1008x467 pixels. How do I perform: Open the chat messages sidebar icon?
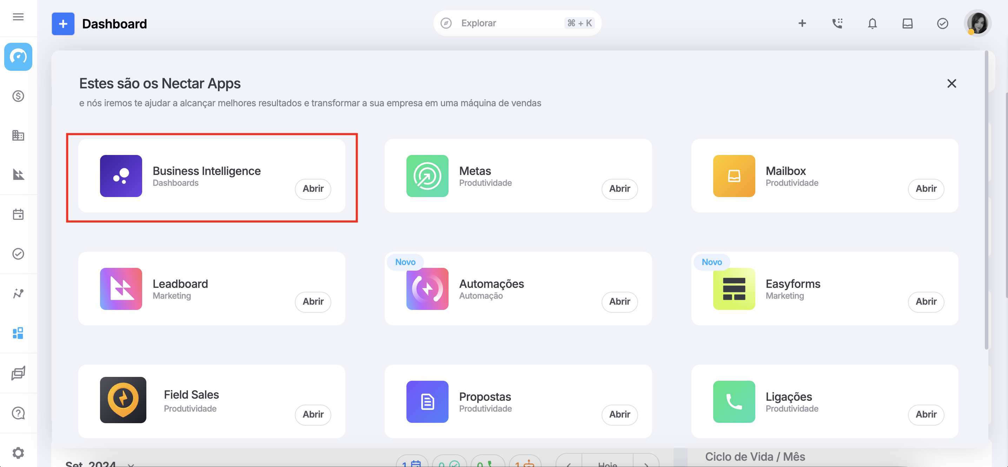pos(18,373)
